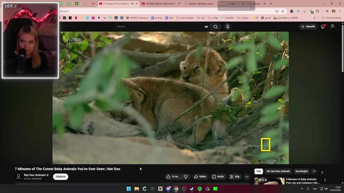
Task: Open 'ADMIN | itsterez.cz' bookmark
Action: 137,18
